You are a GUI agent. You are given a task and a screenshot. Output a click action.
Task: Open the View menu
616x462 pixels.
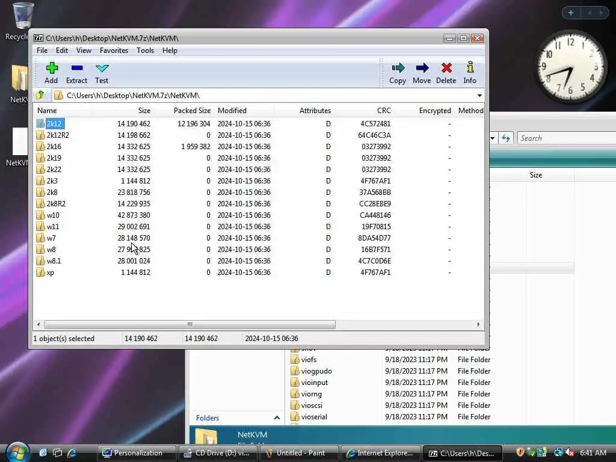pyautogui.click(x=84, y=51)
